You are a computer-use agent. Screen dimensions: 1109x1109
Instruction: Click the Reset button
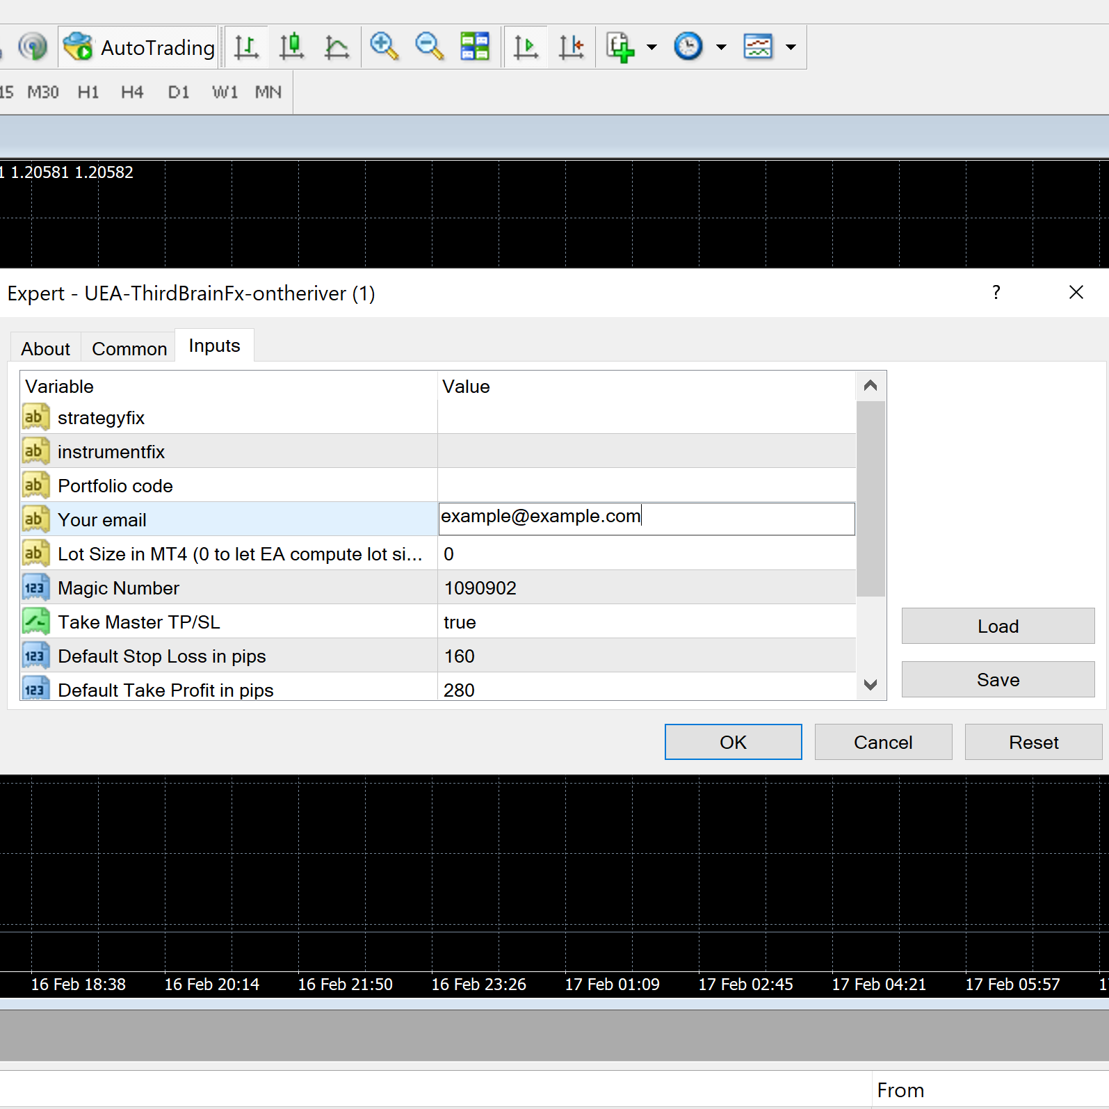[1033, 742]
